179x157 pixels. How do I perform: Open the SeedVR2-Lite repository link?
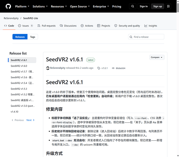30,18
